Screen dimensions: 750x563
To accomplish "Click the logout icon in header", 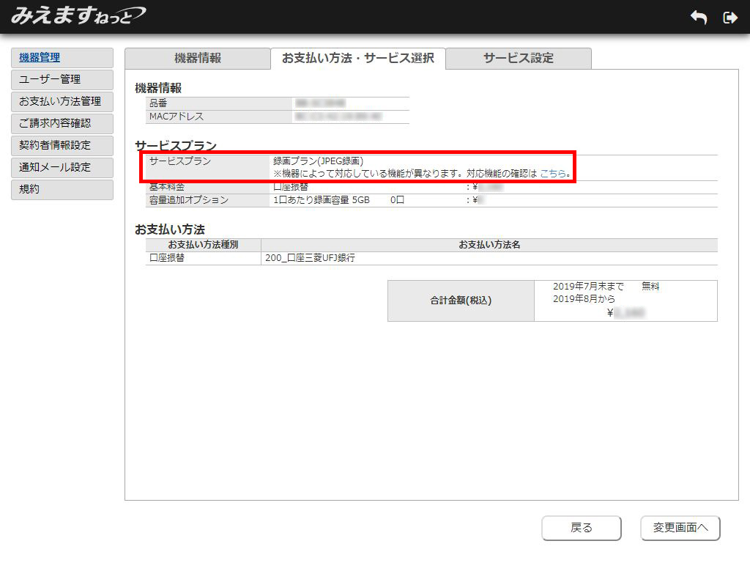I will point(729,18).
